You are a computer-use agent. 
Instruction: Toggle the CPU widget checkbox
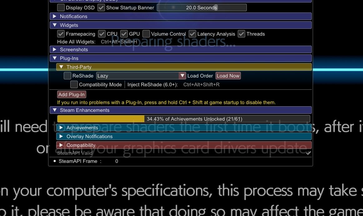pyautogui.click(x=102, y=34)
